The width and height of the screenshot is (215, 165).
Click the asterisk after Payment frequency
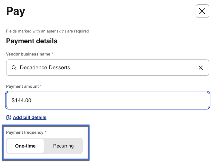(x=46, y=132)
